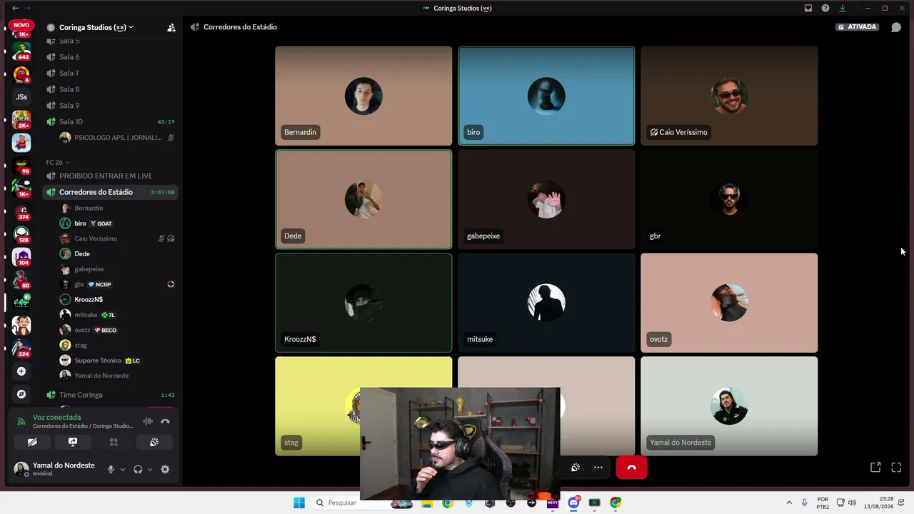Select the Corredores do Estádio channel
914x514 pixels.
(x=111, y=192)
